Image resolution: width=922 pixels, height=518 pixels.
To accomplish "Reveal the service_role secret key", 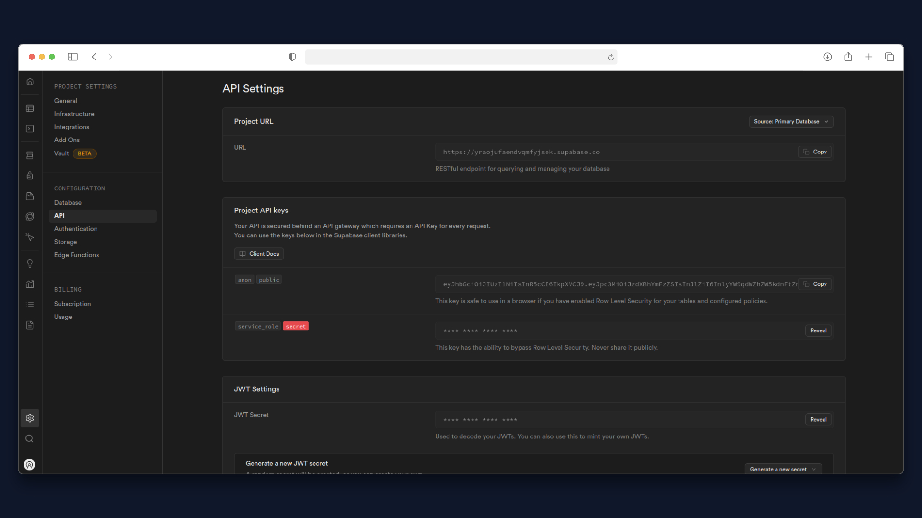I will [x=818, y=330].
